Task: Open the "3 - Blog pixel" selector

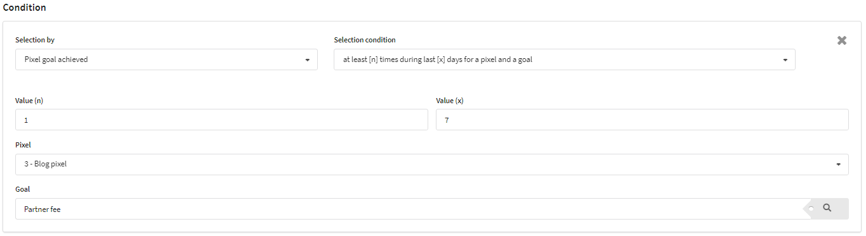Action: [431, 165]
